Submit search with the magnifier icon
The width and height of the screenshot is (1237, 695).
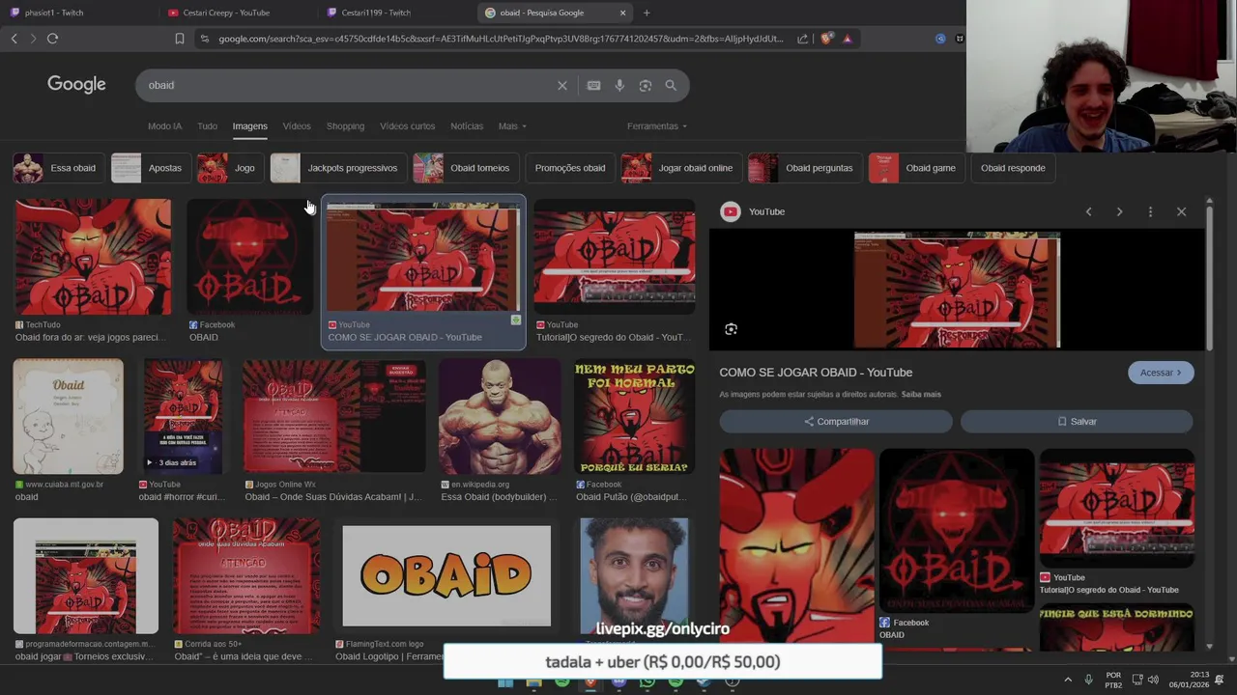coord(671,85)
